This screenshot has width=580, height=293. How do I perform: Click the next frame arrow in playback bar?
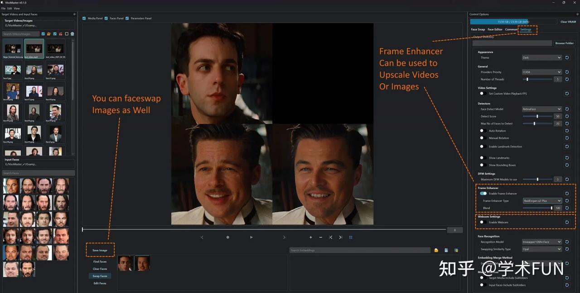[x=284, y=237]
